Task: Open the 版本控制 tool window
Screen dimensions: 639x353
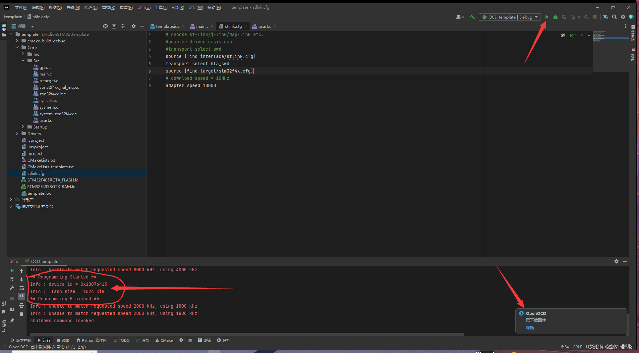Action: coord(21,340)
